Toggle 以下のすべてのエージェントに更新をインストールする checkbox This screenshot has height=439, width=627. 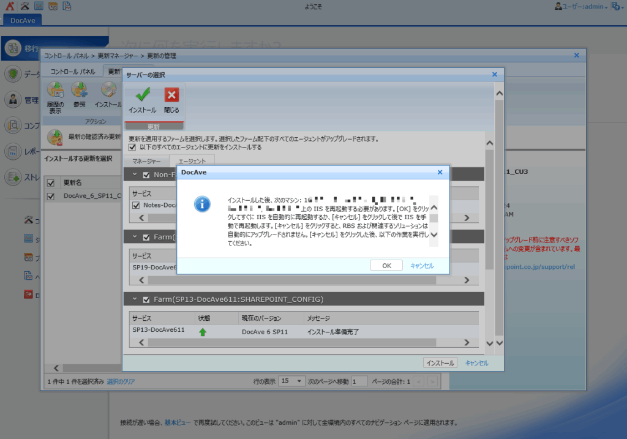pyautogui.click(x=132, y=148)
